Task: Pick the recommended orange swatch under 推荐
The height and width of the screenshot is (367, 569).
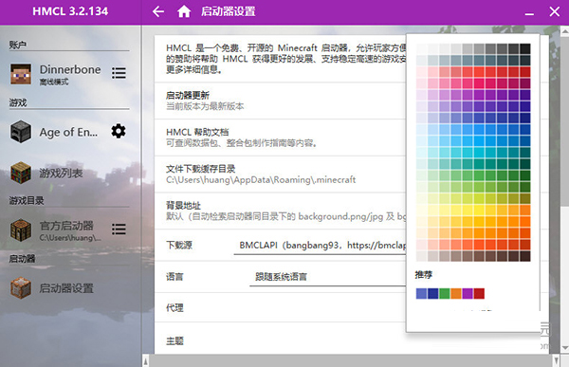Action: 456,293
